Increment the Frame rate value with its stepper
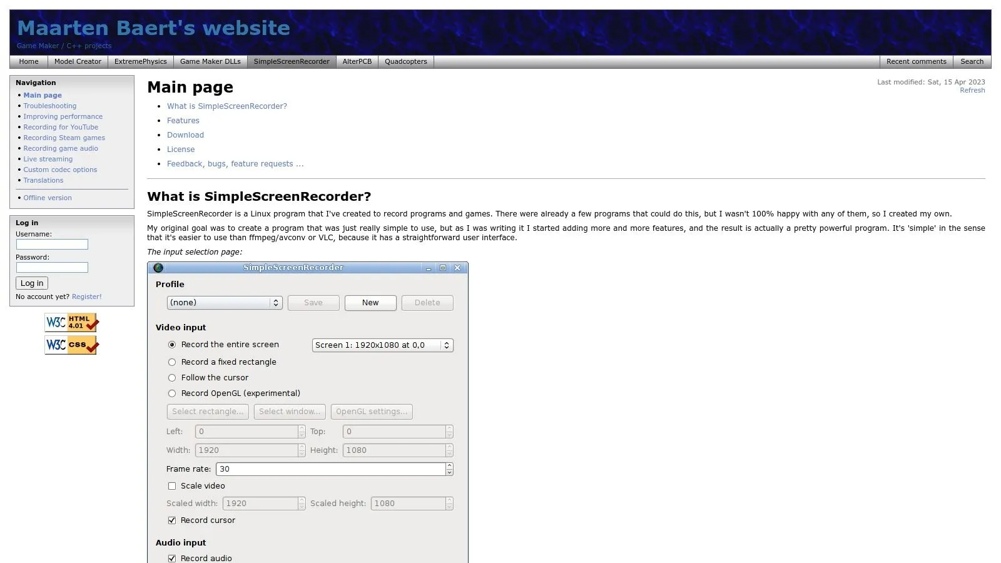 [x=449, y=466]
